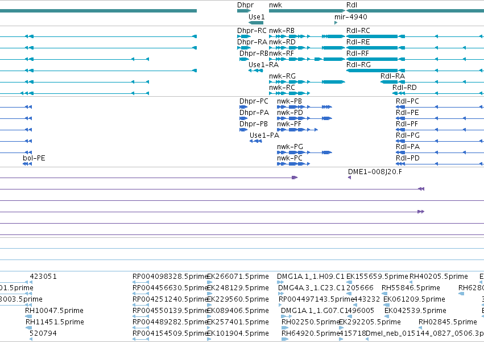The width and height of the screenshot is (484, 342).
Task: Click protein Rdl-PC
Action: (440, 107)
